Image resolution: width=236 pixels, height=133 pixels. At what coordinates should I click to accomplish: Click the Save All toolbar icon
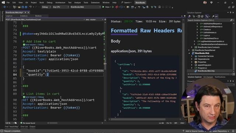26,7
